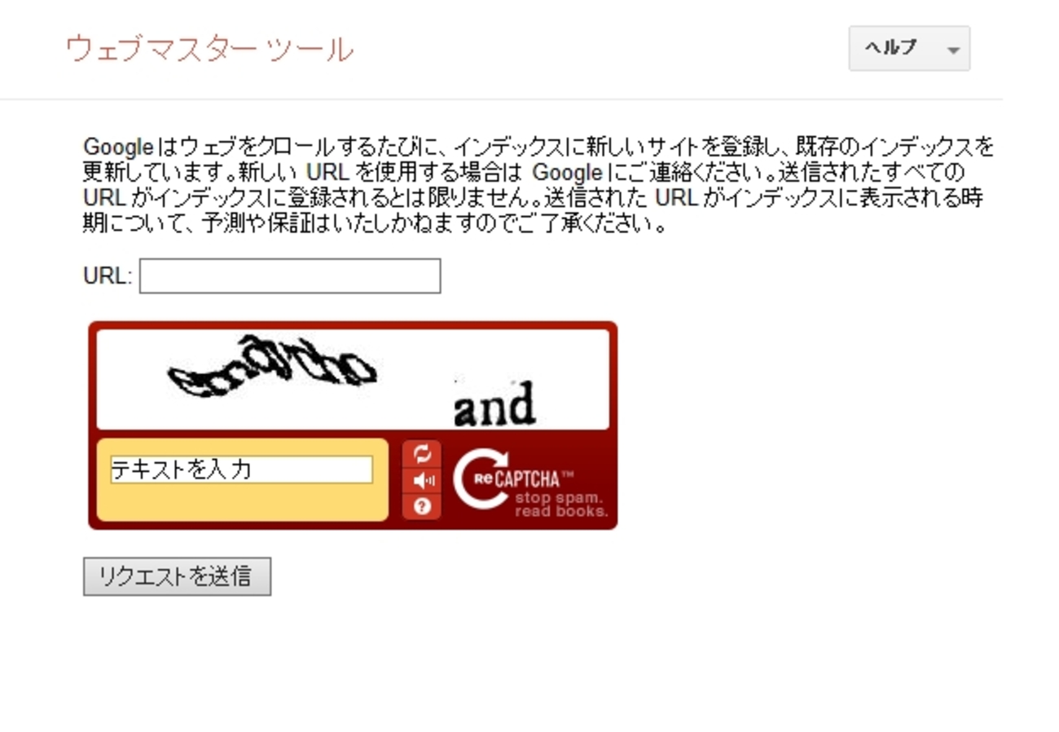Submit with リクエストを送信 button
This screenshot has width=1059, height=732.
(x=177, y=576)
